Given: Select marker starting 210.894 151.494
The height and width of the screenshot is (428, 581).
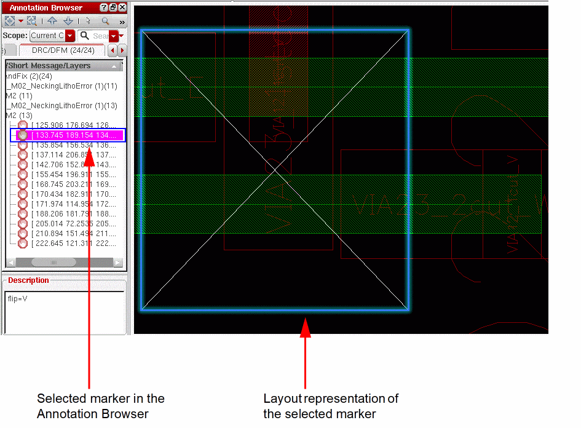Looking at the screenshot, I should (73, 234).
